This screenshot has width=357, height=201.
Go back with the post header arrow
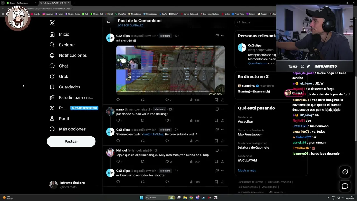point(108,22)
